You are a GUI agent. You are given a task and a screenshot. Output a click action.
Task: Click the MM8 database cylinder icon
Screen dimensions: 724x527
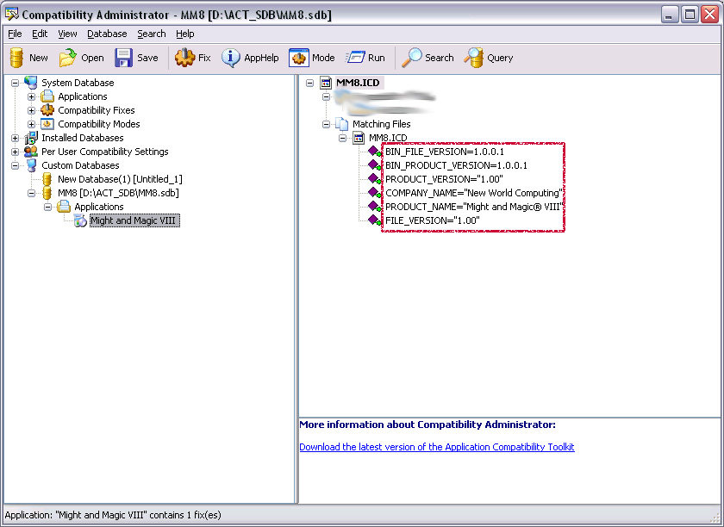(x=47, y=193)
